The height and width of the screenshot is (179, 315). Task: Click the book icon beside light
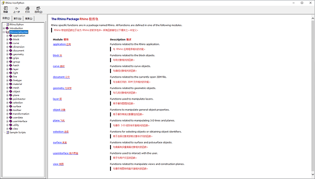click(x=11, y=73)
